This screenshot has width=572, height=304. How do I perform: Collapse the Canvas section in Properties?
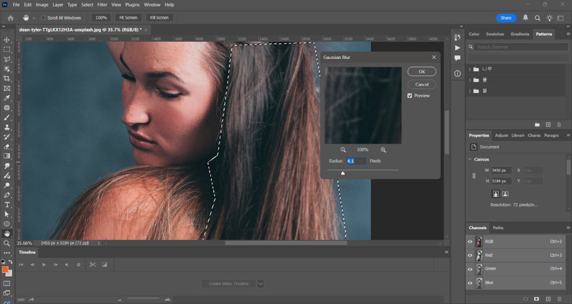(x=470, y=160)
